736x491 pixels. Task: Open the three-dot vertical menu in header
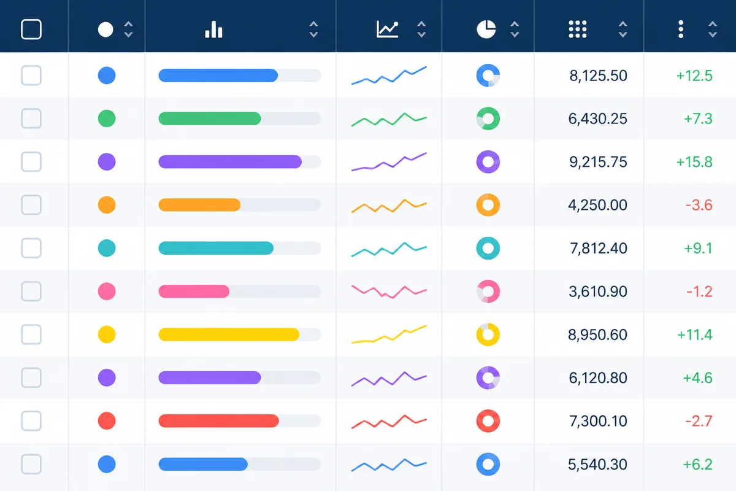coord(681,29)
